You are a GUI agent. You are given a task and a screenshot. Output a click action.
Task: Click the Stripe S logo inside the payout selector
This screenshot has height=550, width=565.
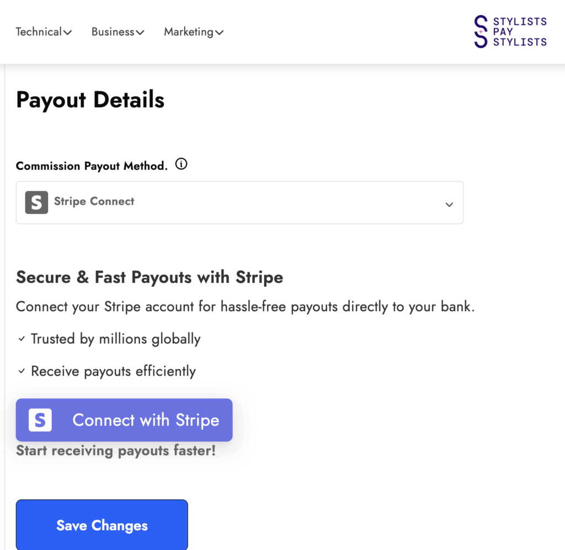tap(36, 202)
